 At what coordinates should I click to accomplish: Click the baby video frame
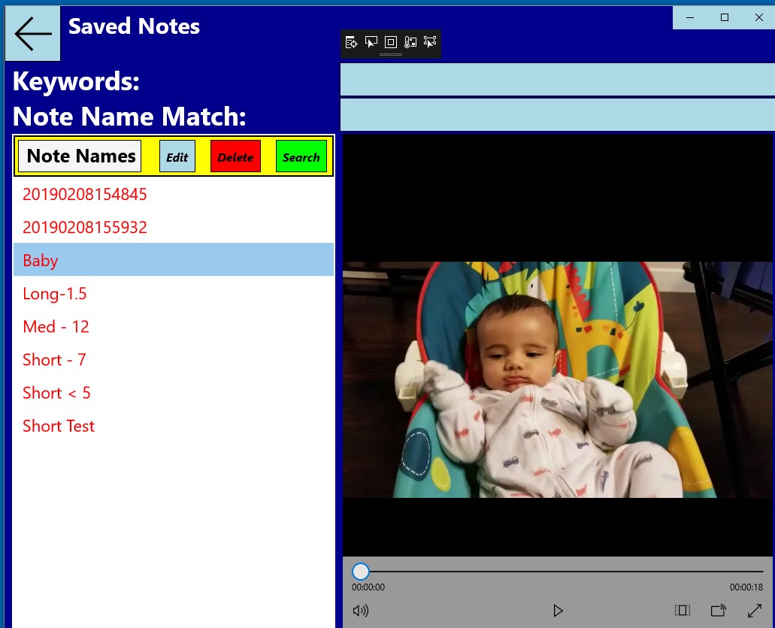tap(558, 379)
